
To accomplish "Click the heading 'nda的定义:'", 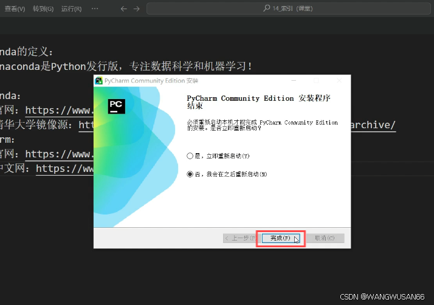I will point(26,52).
